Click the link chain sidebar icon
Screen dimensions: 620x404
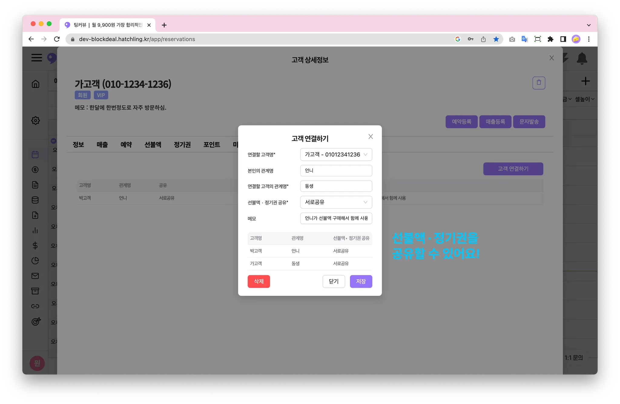pyautogui.click(x=35, y=306)
